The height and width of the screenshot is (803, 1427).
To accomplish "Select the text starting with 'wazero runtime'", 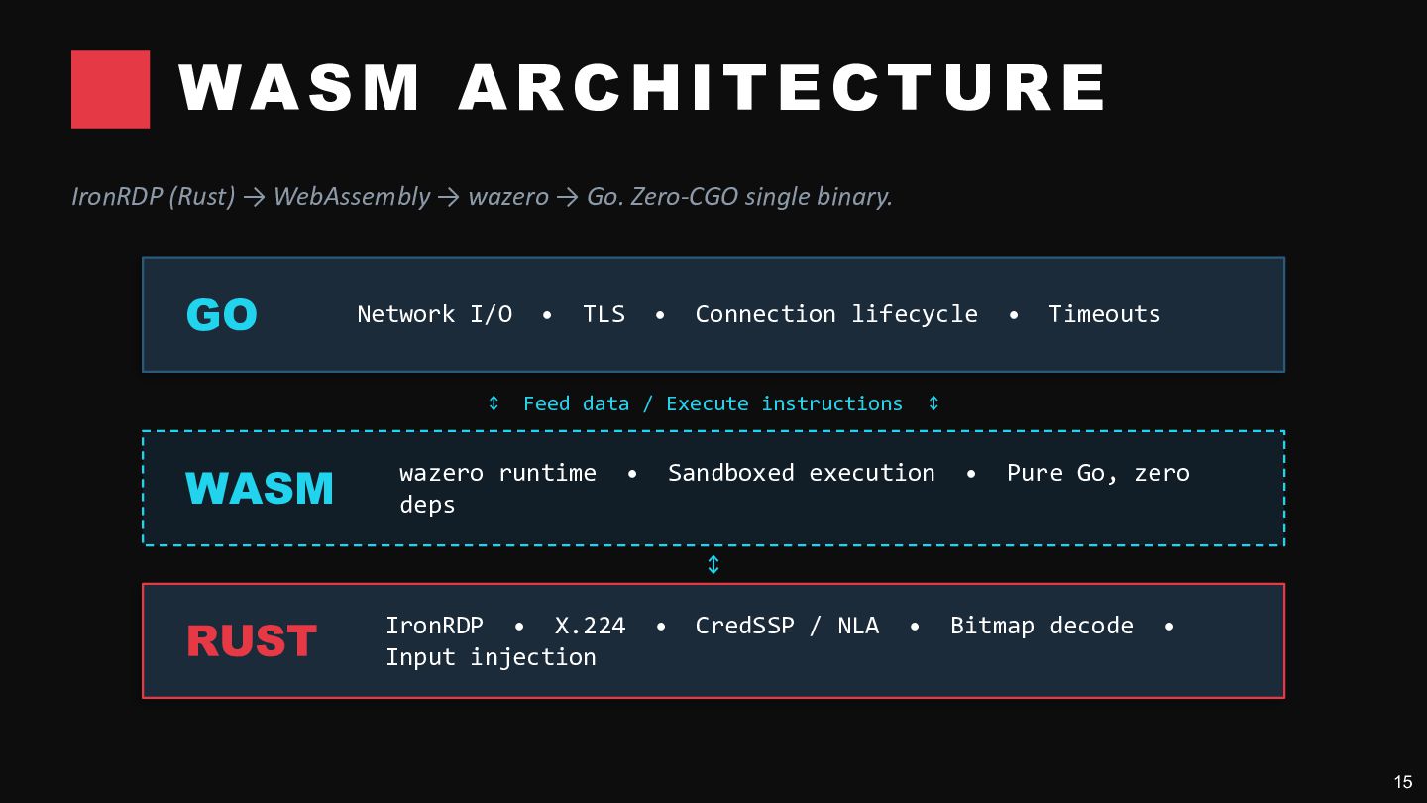I will [795, 488].
